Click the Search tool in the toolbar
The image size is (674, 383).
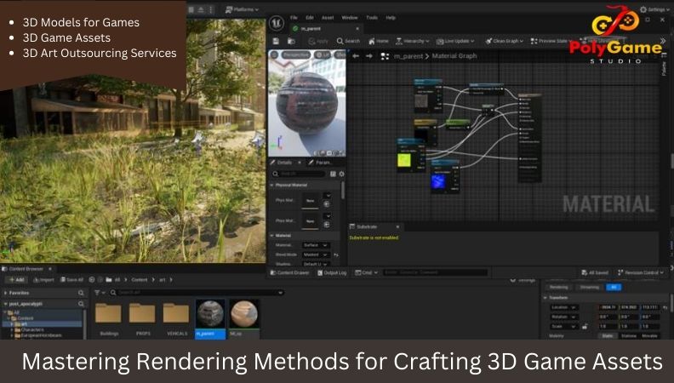(x=348, y=41)
